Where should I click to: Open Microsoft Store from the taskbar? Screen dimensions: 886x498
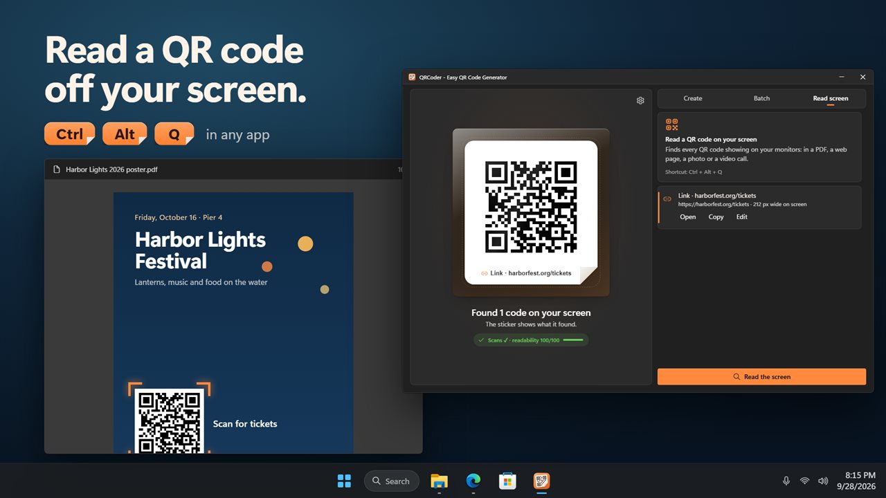pos(507,481)
